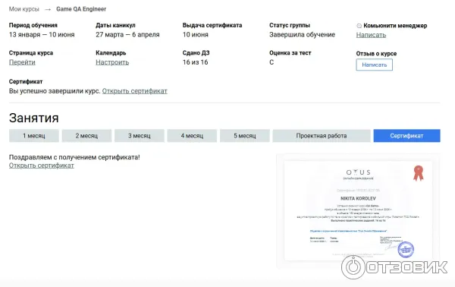Click the 'NIKITA KOROLEV' name on certificate
455x287 pixels.
pyautogui.click(x=358, y=198)
